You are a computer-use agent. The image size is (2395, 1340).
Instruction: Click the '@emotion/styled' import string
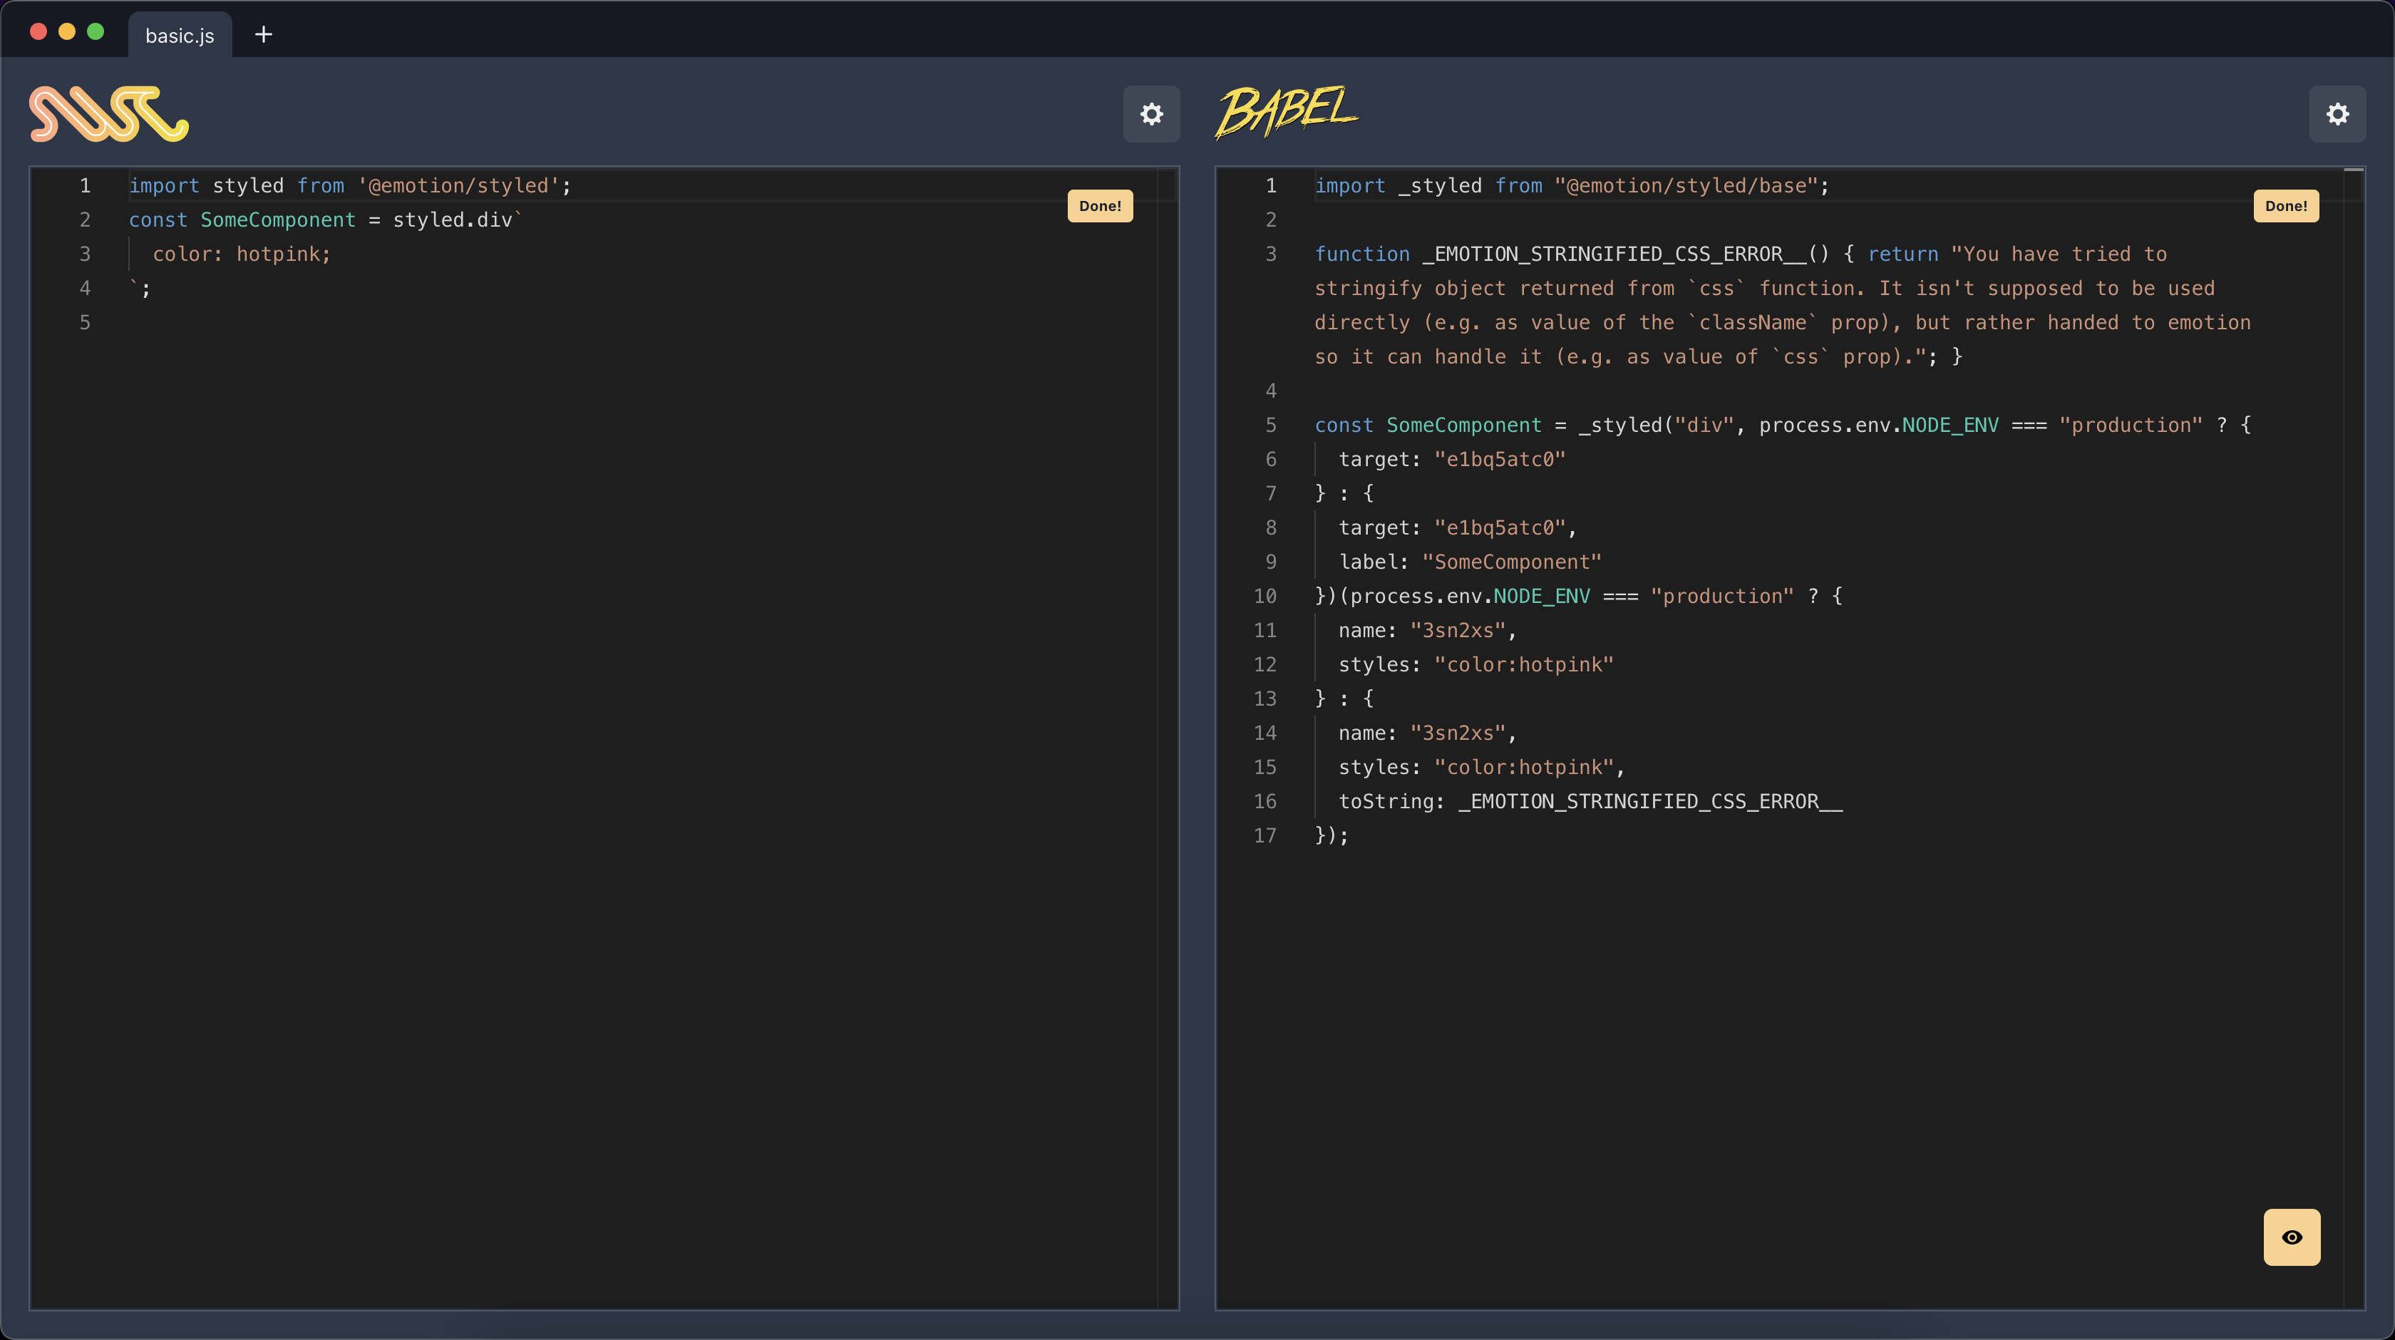click(x=458, y=186)
